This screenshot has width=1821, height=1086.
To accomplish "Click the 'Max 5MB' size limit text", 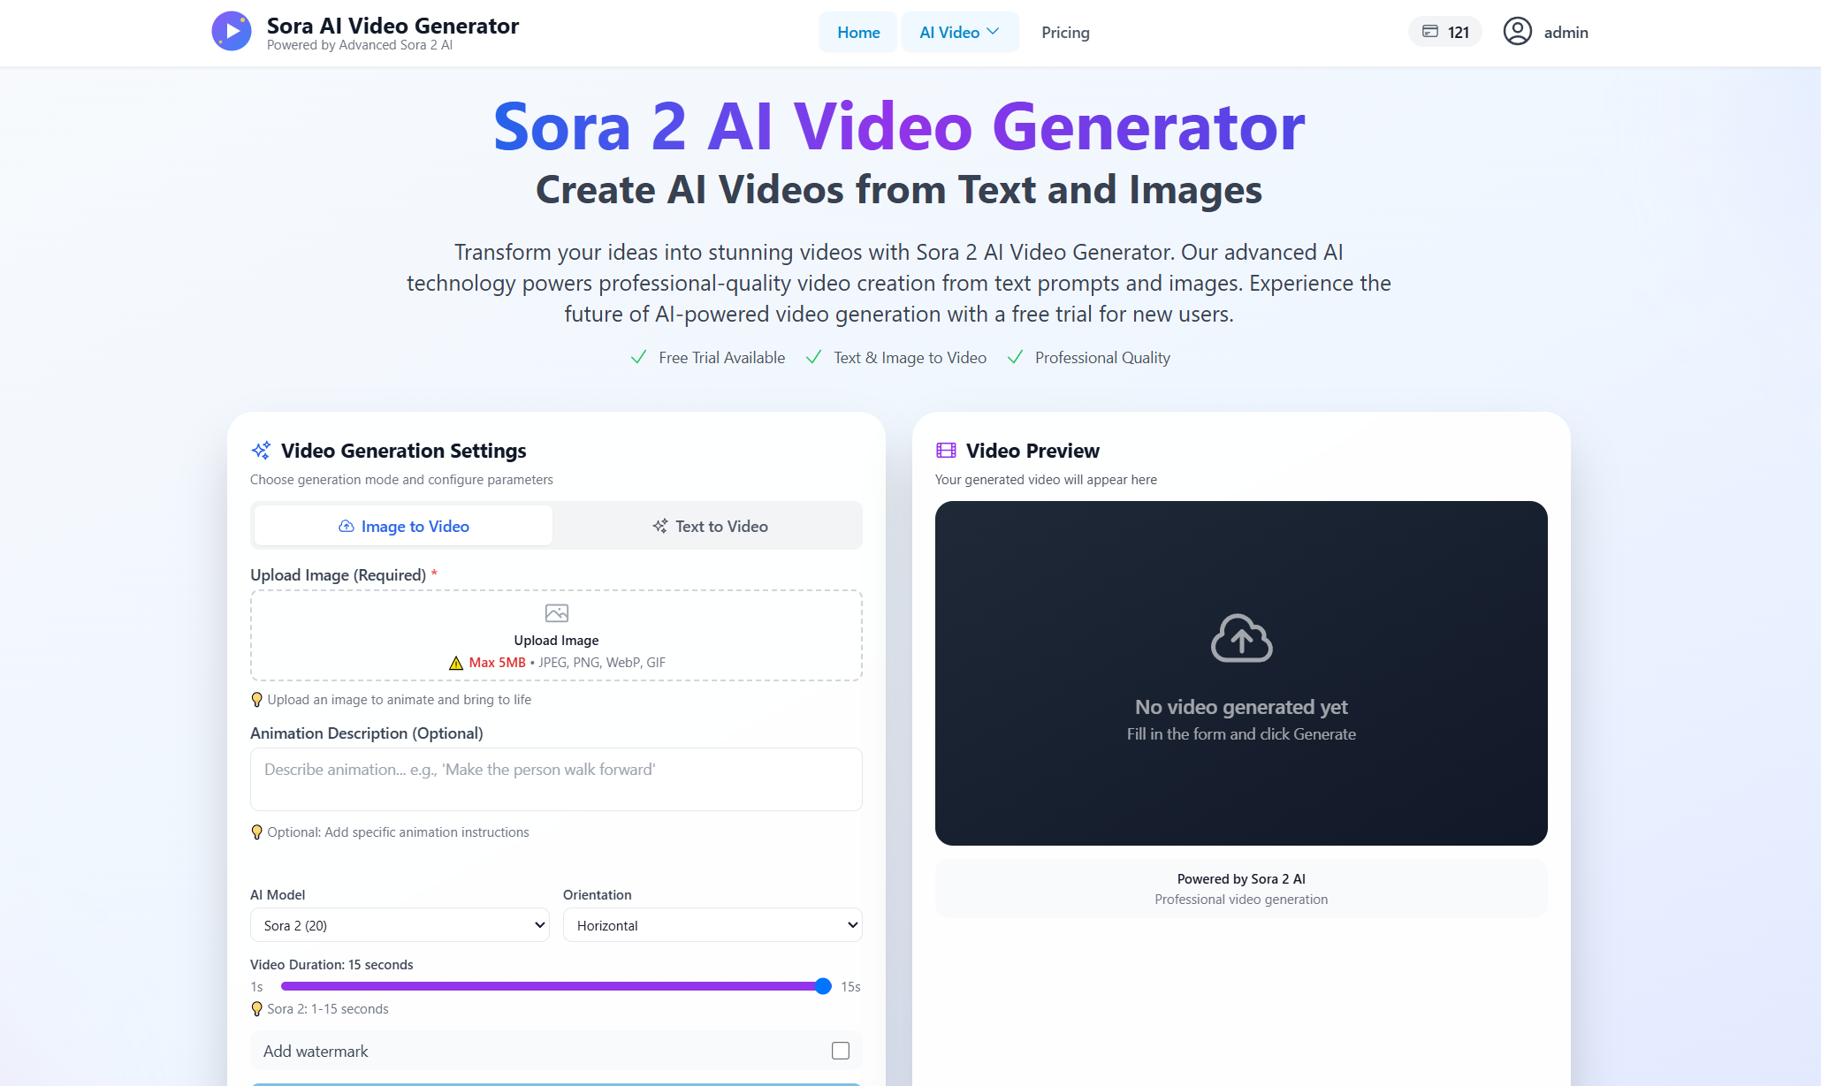I will point(497,663).
